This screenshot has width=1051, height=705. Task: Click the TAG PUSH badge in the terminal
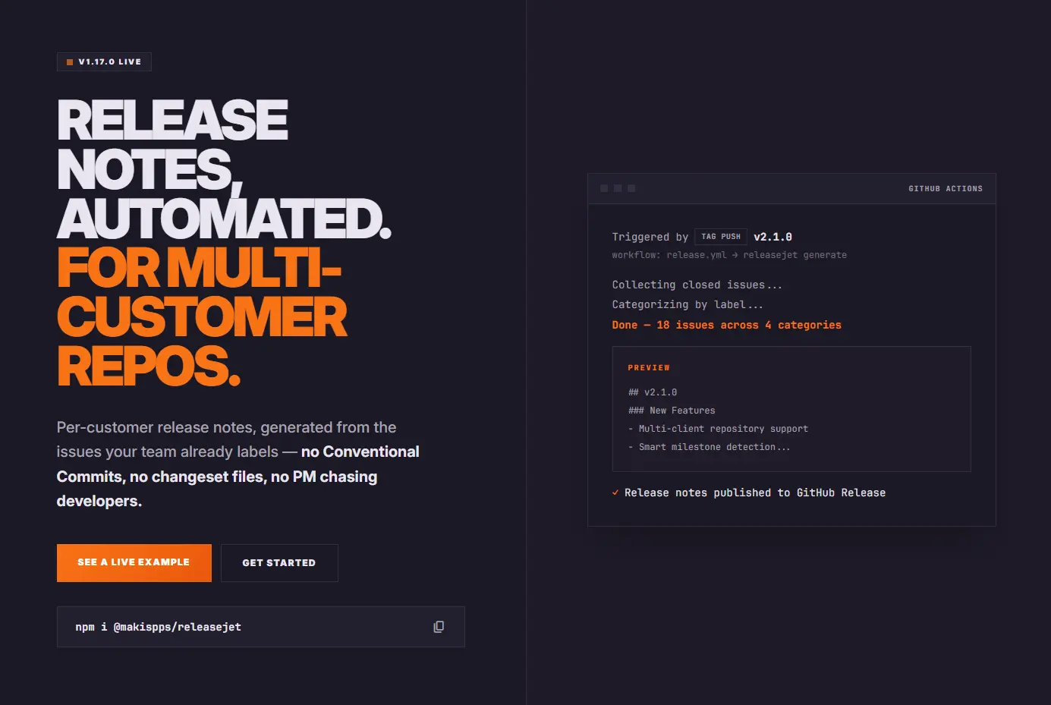pos(721,237)
